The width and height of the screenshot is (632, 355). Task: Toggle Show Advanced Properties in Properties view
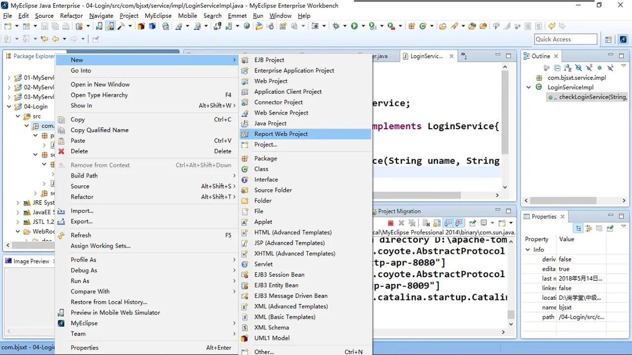(589, 228)
